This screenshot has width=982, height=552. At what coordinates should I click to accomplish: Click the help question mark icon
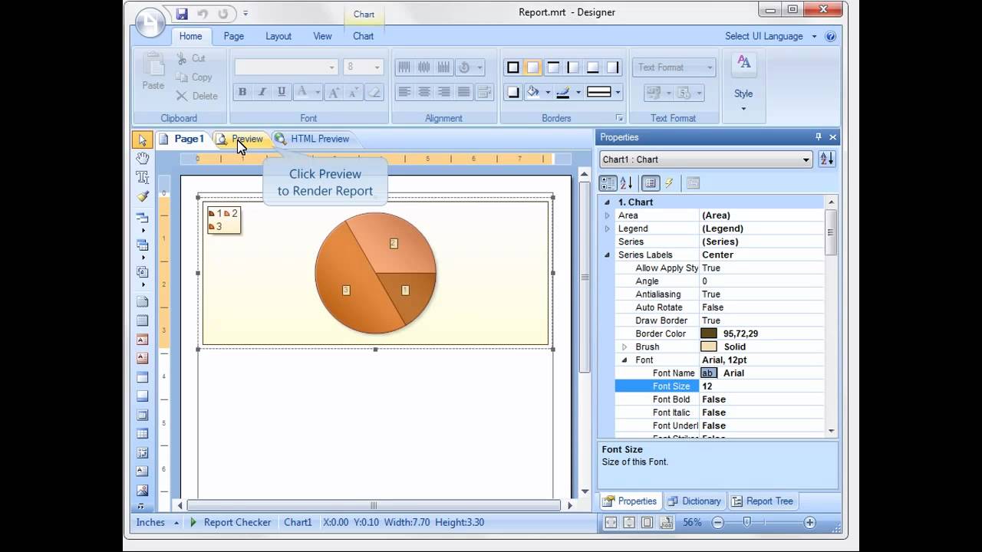point(831,36)
